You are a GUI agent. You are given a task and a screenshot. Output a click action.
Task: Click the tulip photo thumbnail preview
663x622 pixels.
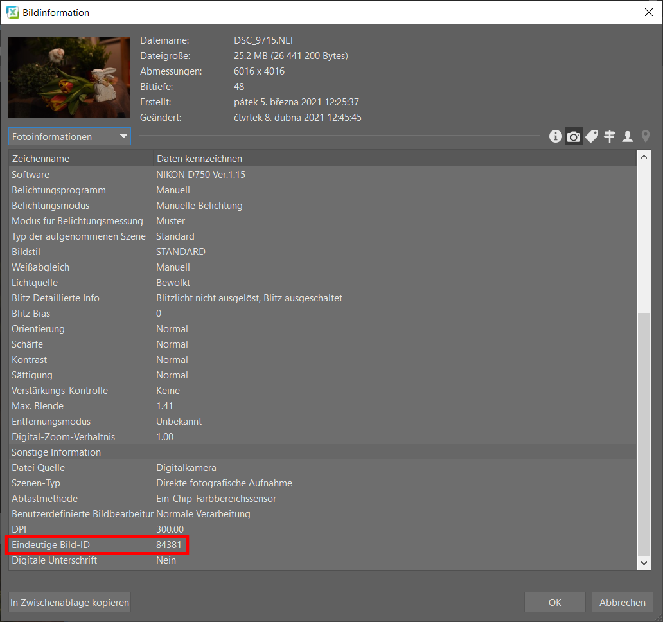coord(69,77)
